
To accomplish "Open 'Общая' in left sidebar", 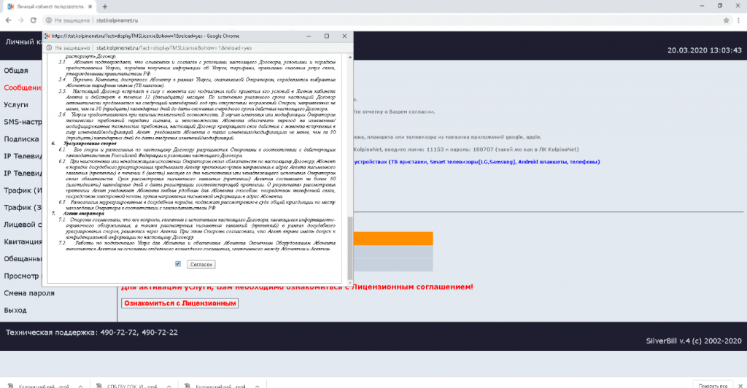I will [16, 71].
